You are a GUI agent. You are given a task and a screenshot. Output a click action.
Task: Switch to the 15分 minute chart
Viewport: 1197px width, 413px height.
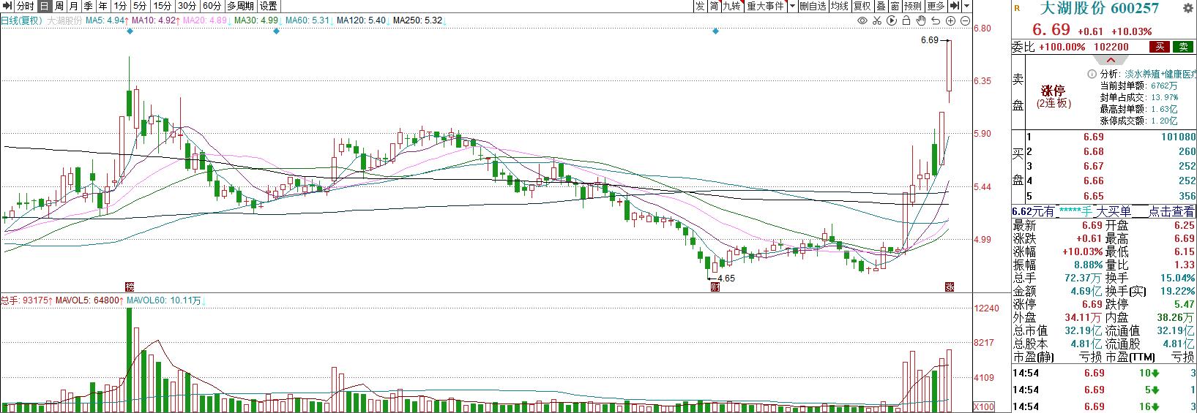coord(162,6)
